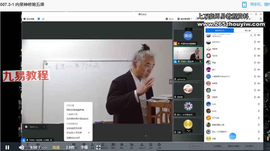Select 全体成员可共享 sharing option
This screenshot has height=151, width=270.
(x=74, y=128)
